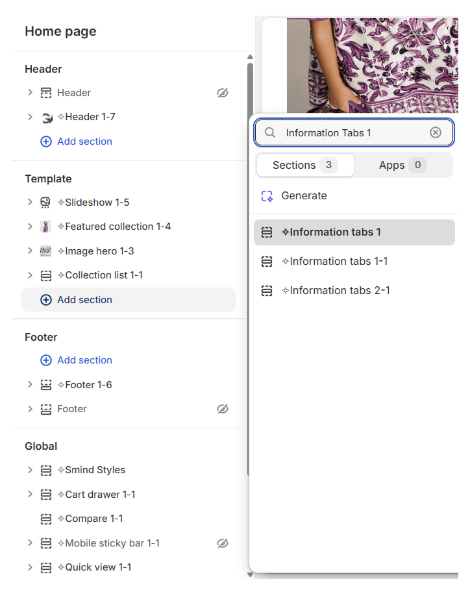Show the hidden Header section
470x603 pixels.
223,93
